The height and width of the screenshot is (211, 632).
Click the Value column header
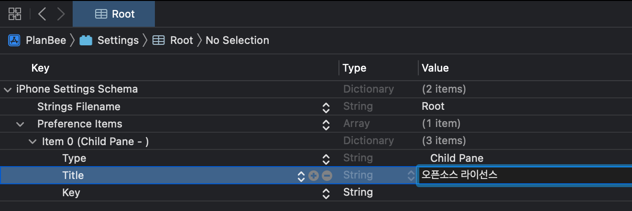pyautogui.click(x=435, y=68)
